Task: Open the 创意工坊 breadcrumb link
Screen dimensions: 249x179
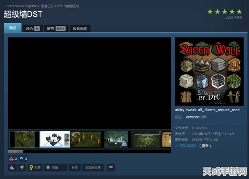Action: coord(48,6)
